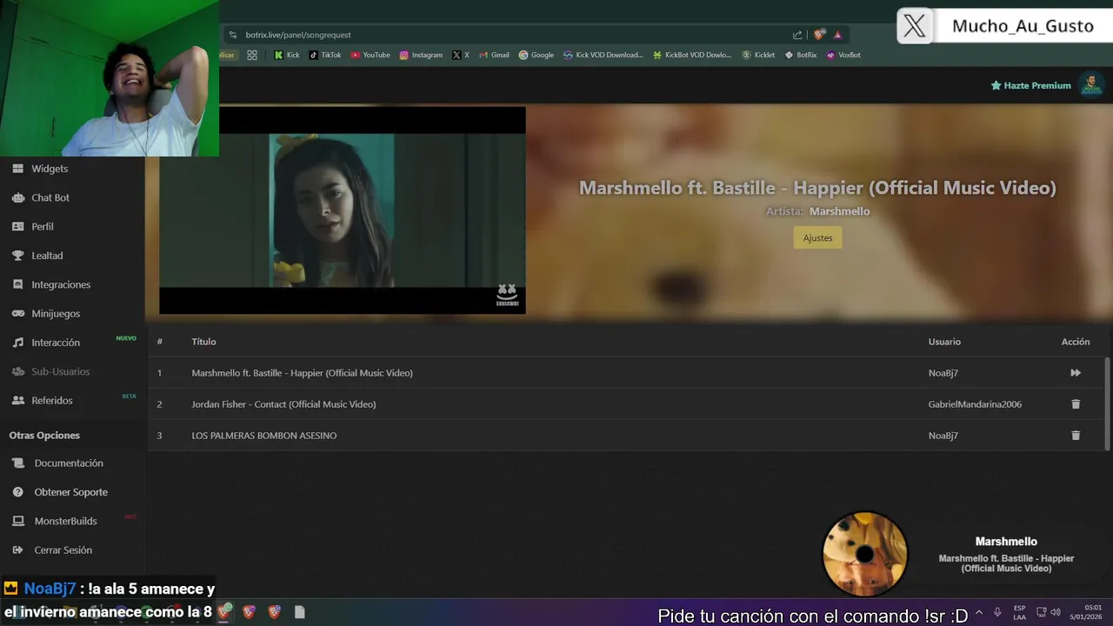Open the YouTube bookmark
This screenshot has width=1113, height=626.
click(370, 55)
